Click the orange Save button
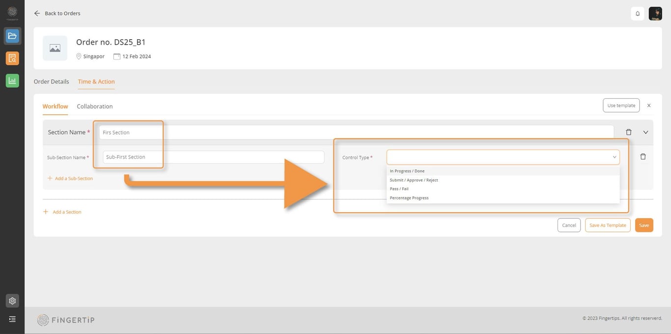Viewport: 671px width, 334px height. coord(644,225)
